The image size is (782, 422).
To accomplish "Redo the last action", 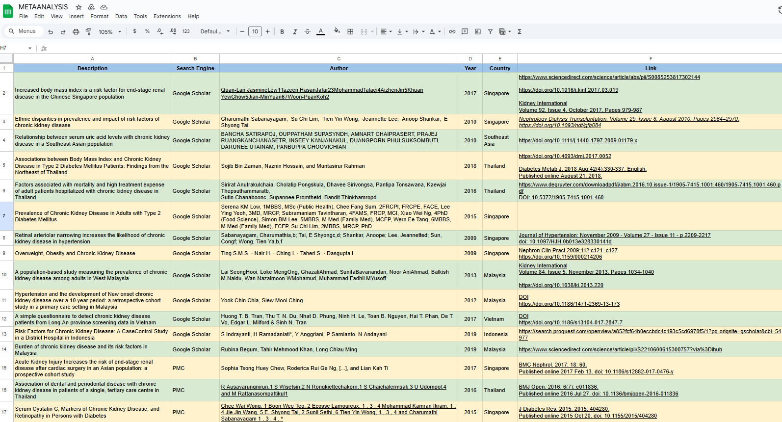I will click(x=63, y=31).
